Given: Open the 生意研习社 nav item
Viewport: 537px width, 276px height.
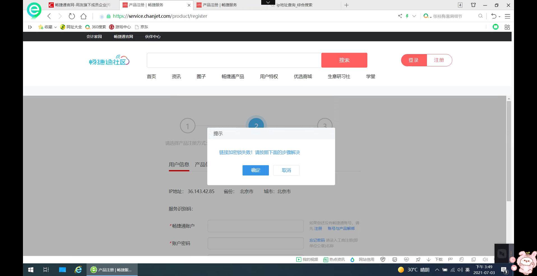Looking at the screenshot, I should click(339, 76).
